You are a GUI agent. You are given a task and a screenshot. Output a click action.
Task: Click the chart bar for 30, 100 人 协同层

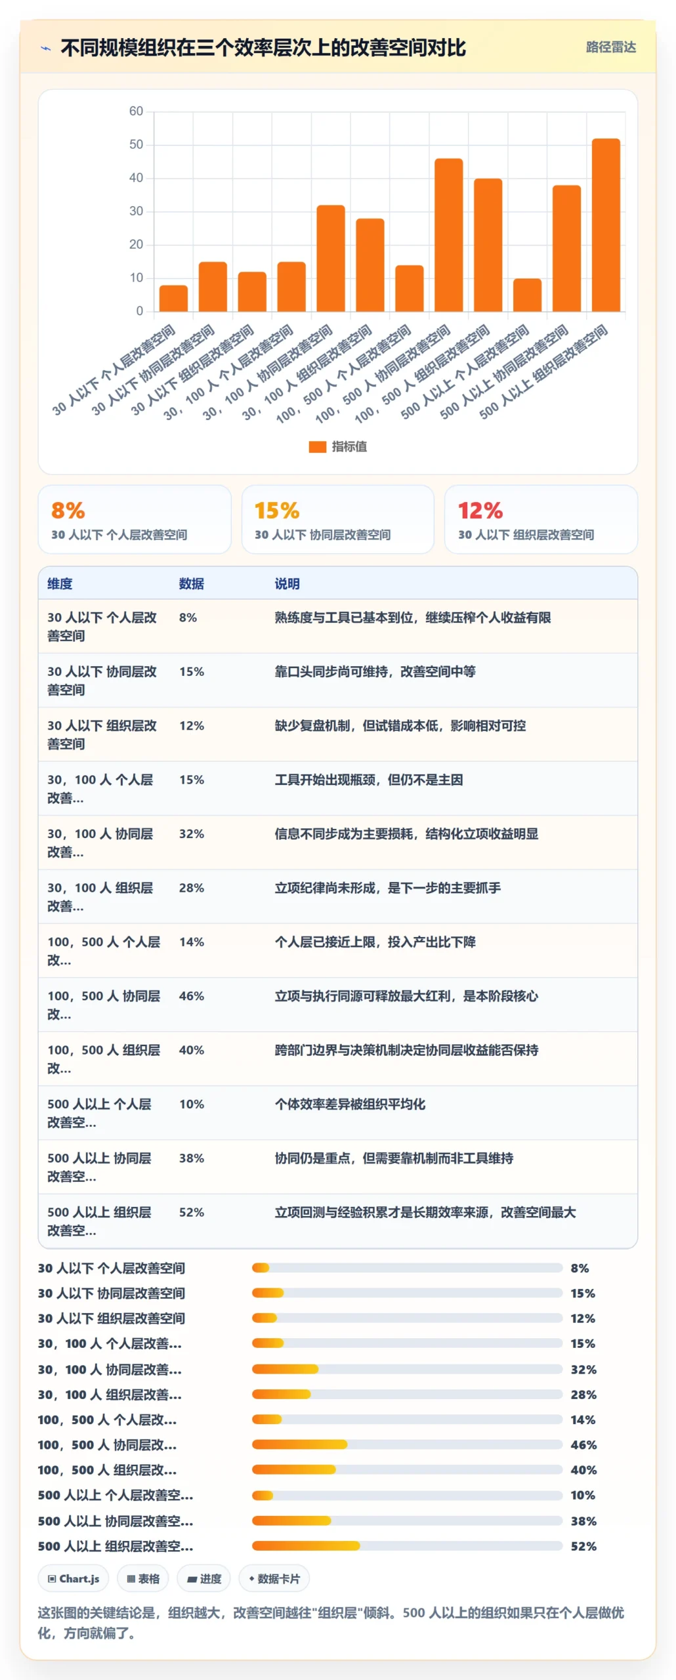point(331,259)
